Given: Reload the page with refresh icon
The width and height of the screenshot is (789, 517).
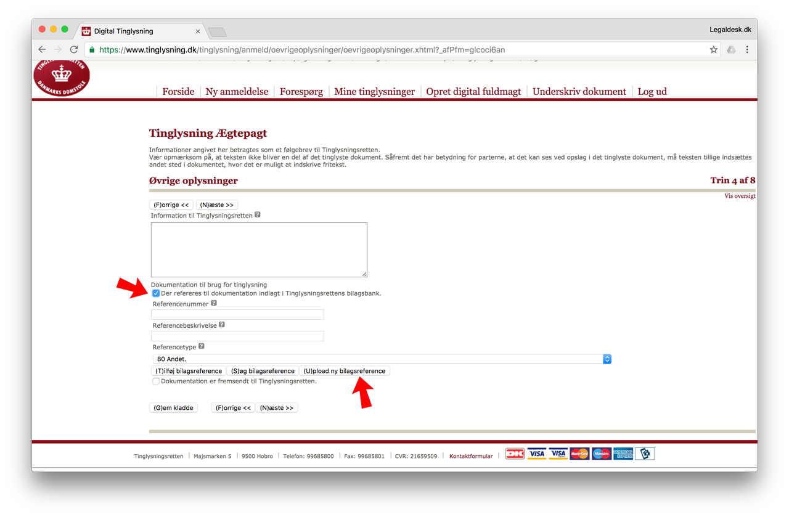Looking at the screenshot, I should click(74, 50).
